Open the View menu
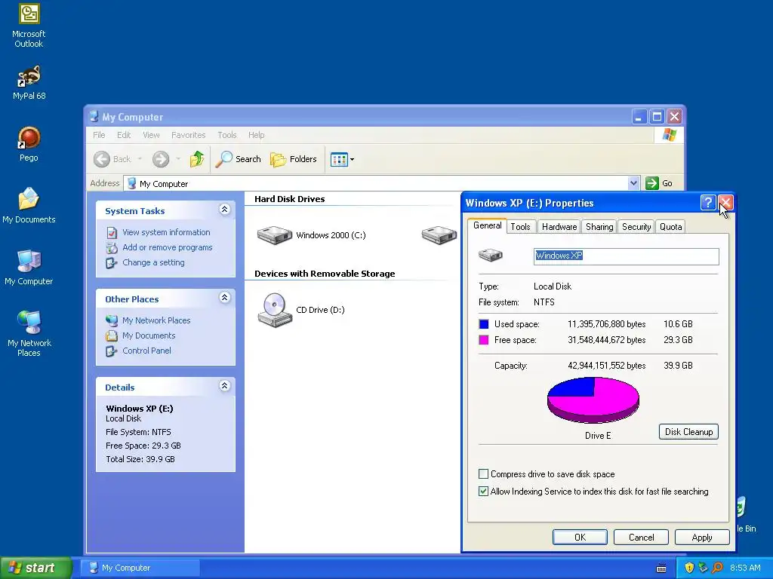 tap(151, 135)
